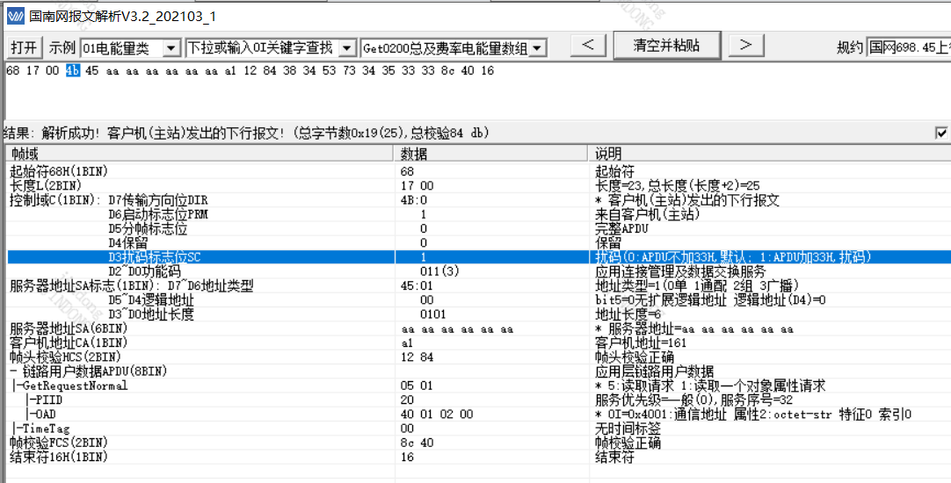
Task: Select the 客户机地址CA(1BIN) row
Action: (479, 342)
